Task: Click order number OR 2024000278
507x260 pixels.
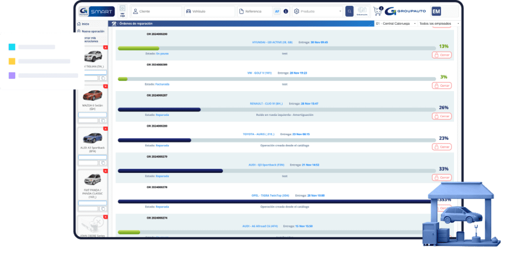Action: click(x=157, y=187)
